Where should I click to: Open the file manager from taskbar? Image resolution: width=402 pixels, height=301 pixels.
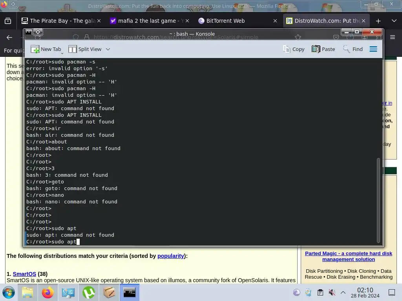(x=27, y=292)
